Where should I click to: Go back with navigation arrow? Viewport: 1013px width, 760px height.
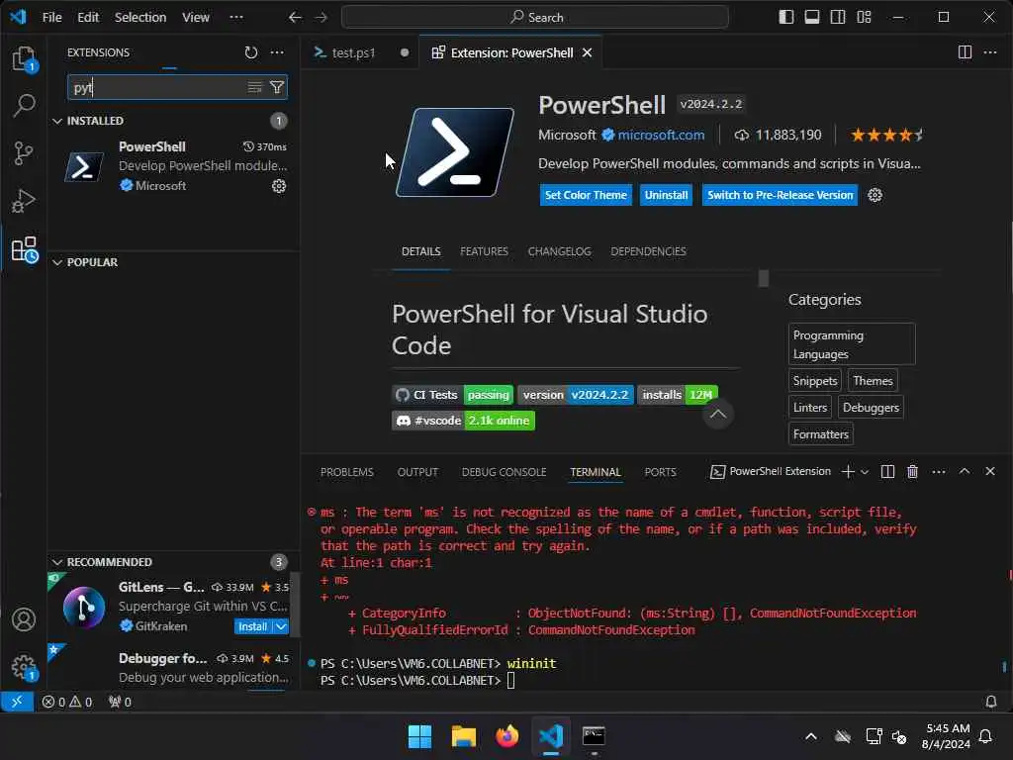click(x=295, y=18)
